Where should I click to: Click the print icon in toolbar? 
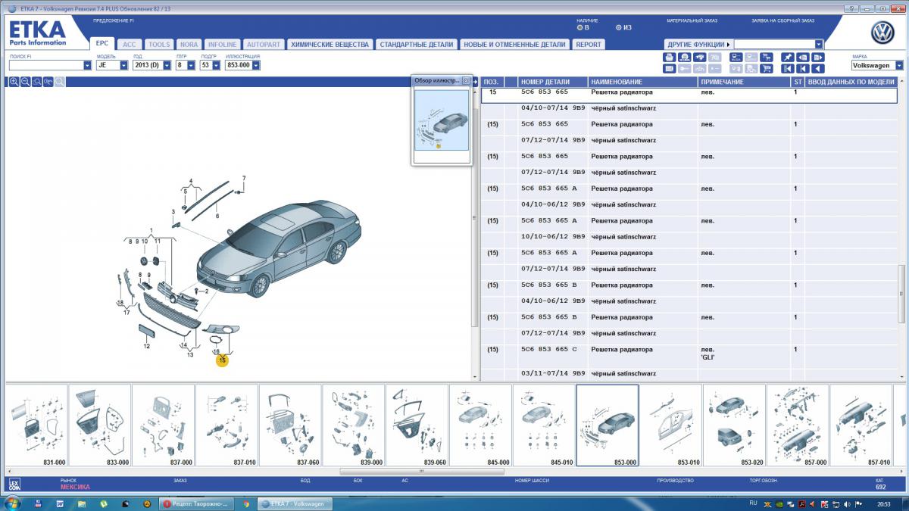[x=670, y=57]
